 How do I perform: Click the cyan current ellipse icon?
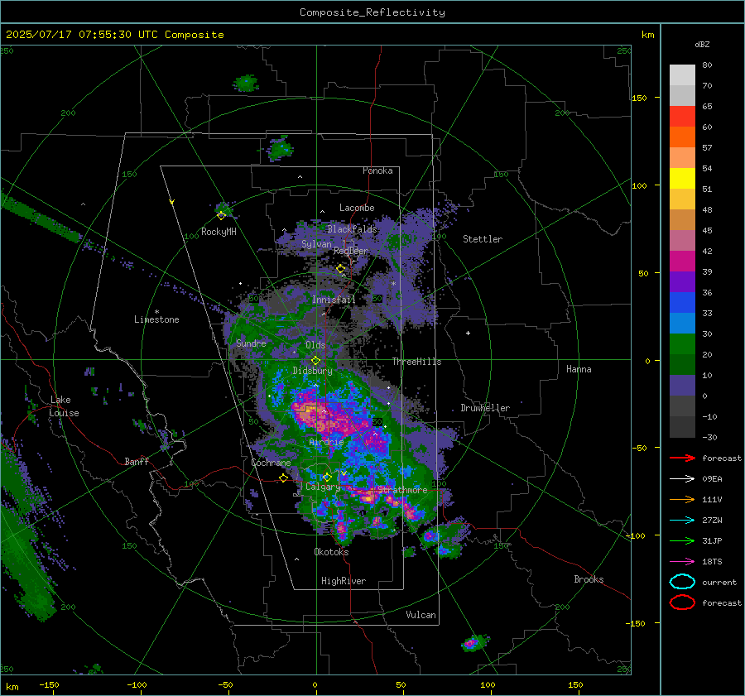pos(682,582)
